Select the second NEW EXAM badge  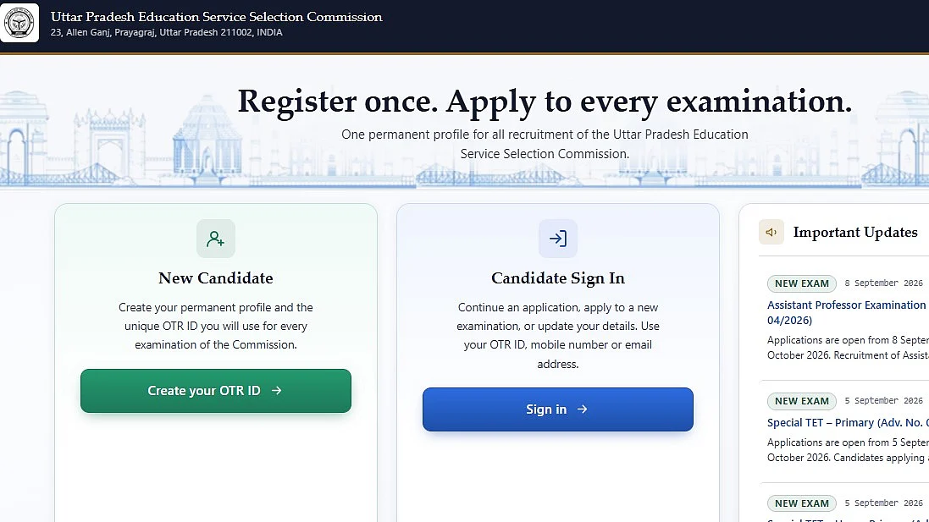pyautogui.click(x=802, y=401)
